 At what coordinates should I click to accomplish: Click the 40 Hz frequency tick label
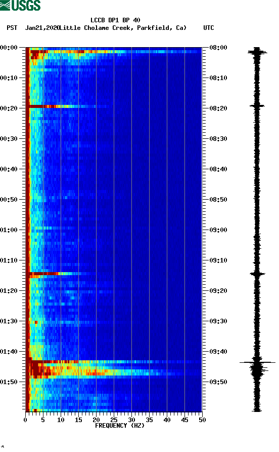167,420
